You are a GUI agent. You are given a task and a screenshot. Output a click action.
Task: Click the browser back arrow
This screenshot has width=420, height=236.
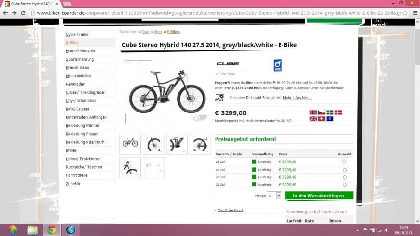(x=5, y=13)
